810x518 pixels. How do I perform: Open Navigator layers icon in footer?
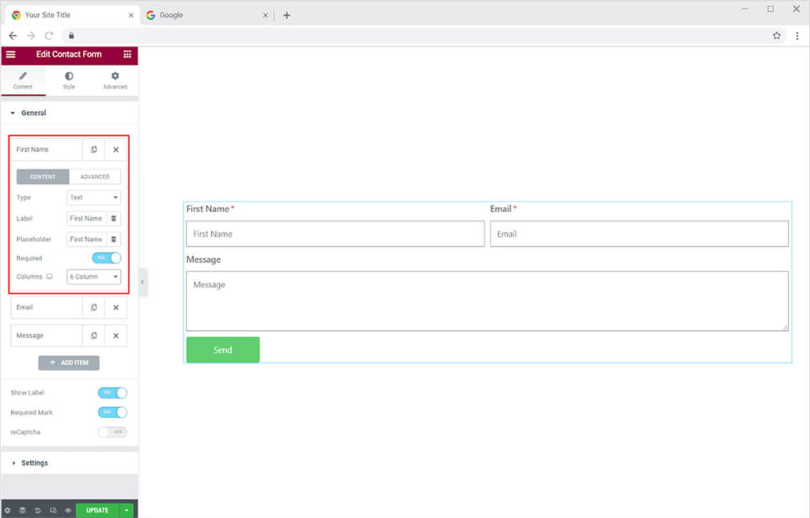(22, 510)
